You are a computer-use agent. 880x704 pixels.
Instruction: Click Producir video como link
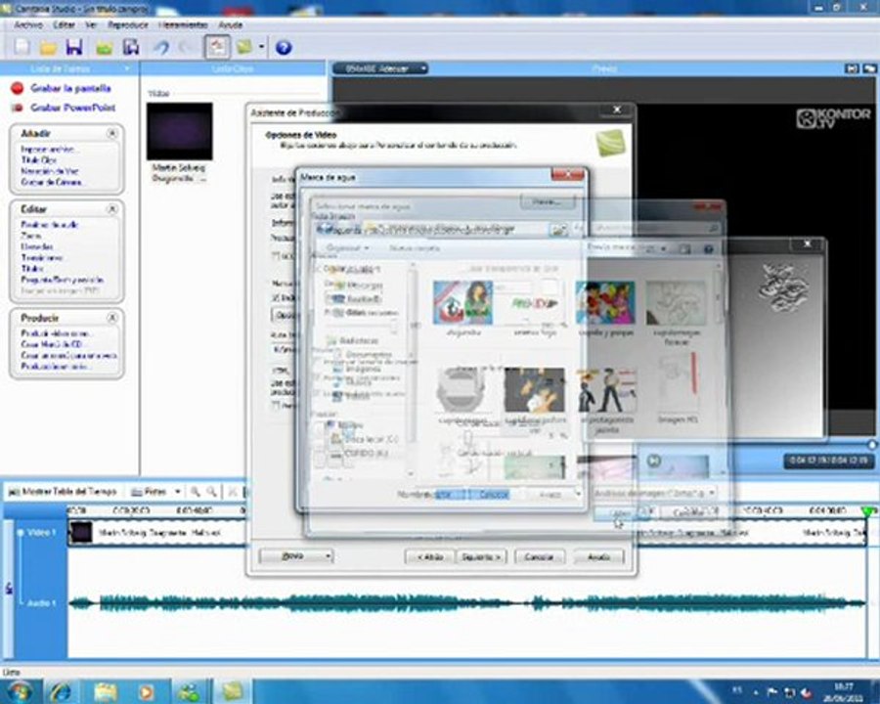tap(56, 333)
